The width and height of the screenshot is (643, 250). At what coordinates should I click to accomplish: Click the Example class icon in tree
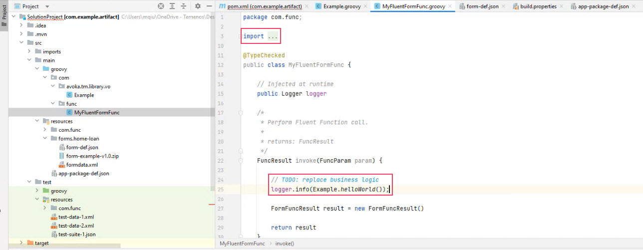pos(69,95)
